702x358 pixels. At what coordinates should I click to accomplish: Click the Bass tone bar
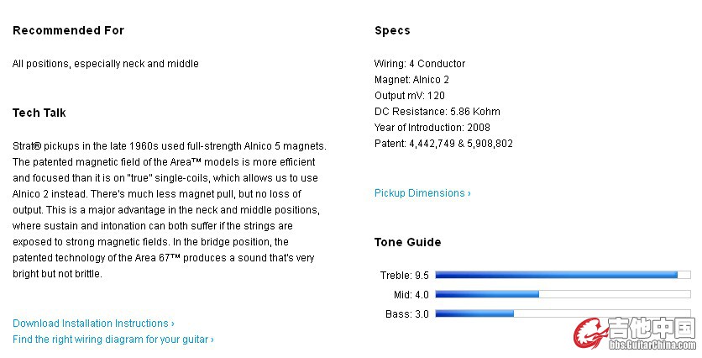[562, 313]
